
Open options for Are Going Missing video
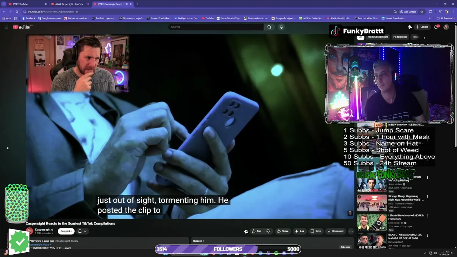[427, 177]
